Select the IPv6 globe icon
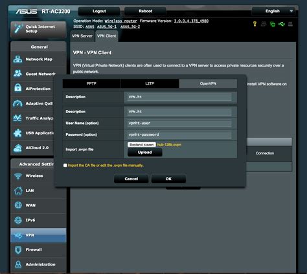 [18, 220]
